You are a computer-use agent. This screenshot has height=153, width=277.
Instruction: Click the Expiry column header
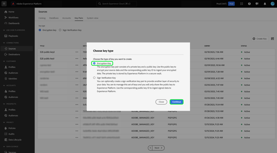click(207, 46)
